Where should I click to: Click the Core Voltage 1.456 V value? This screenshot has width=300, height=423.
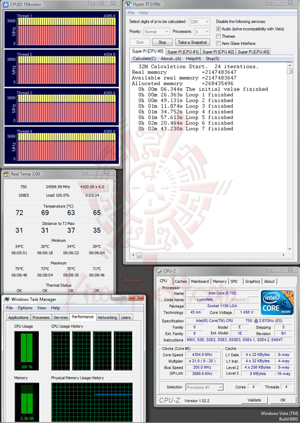tap(247, 312)
